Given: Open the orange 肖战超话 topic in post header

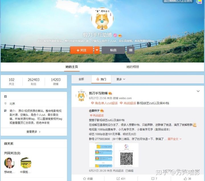Looking at the screenshot, I should tap(130, 103).
